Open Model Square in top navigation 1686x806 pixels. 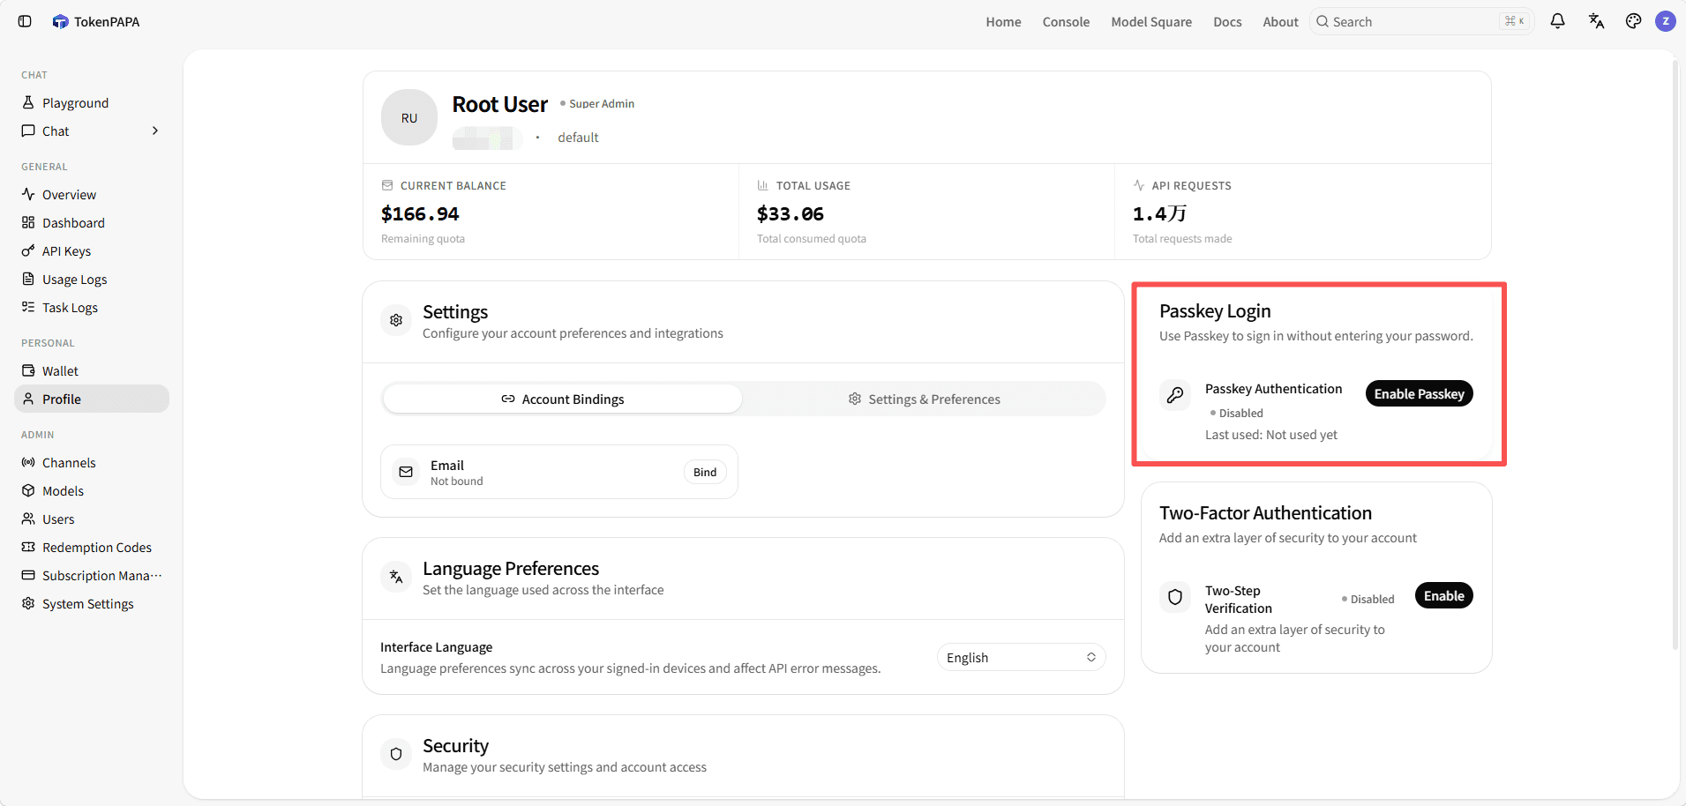coord(1151,21)
